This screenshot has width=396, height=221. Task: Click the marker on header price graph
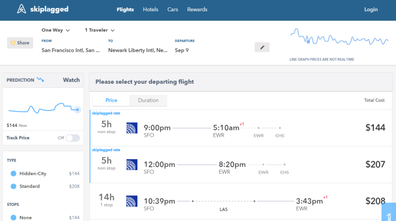pos(308,41)
